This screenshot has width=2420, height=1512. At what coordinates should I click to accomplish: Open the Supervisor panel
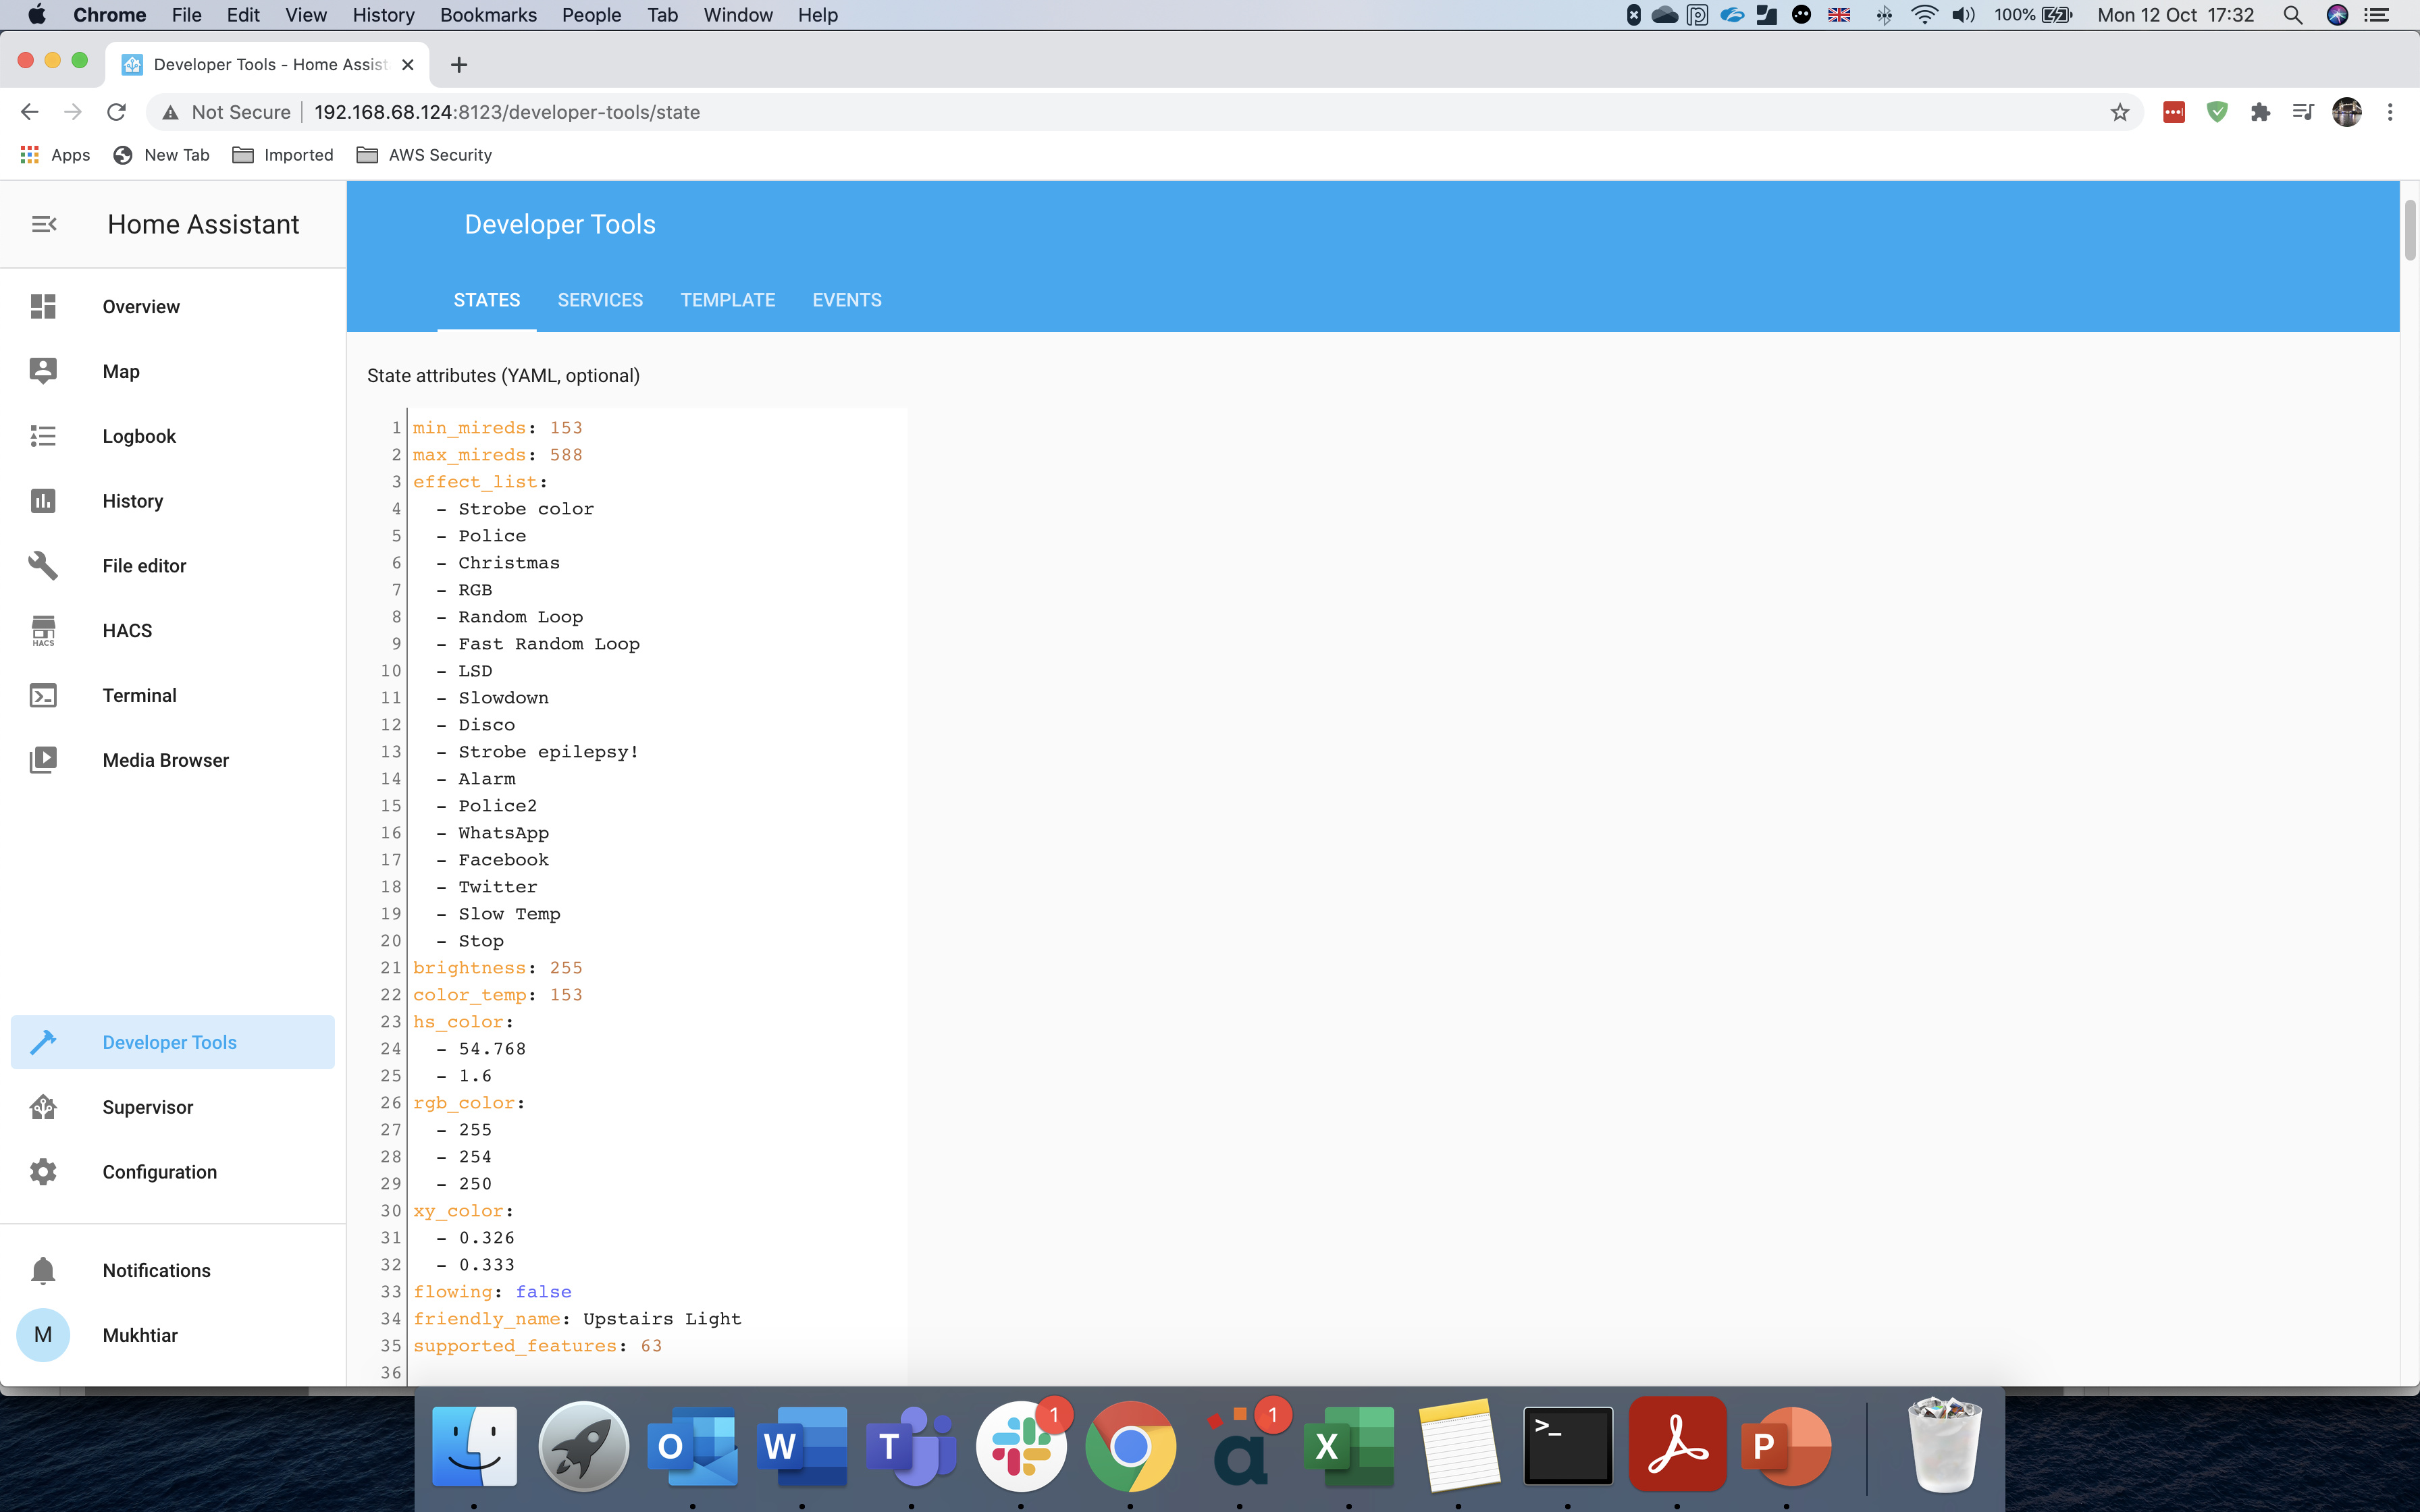pyautogui.click(x=146, y=1107)
